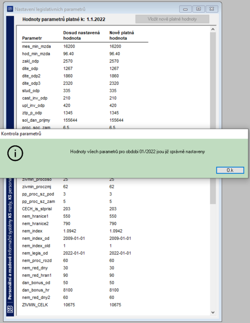Click the CECH_is_stprisl parameter name
The width and height of the screenshot is (250, 323).
point(37,209)
